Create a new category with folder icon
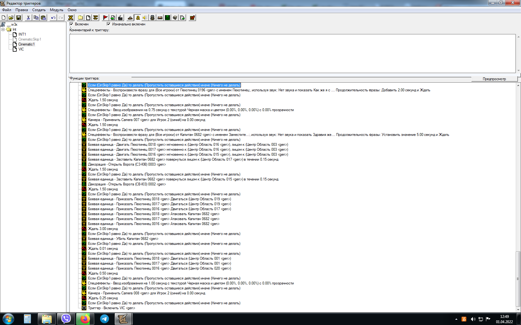This screenshot has width=521, height=325. tap(81, 18)
